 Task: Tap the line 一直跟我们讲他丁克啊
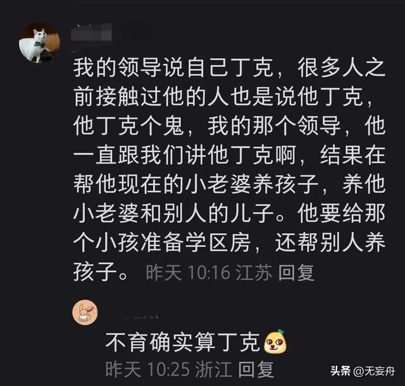tap(184, 155)
